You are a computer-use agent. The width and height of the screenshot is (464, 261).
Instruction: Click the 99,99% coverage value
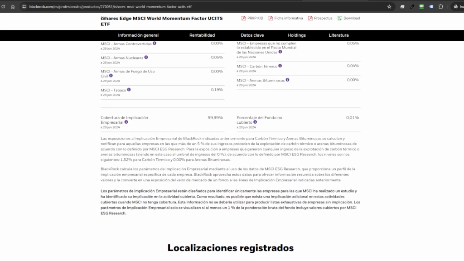coord(215,118)
